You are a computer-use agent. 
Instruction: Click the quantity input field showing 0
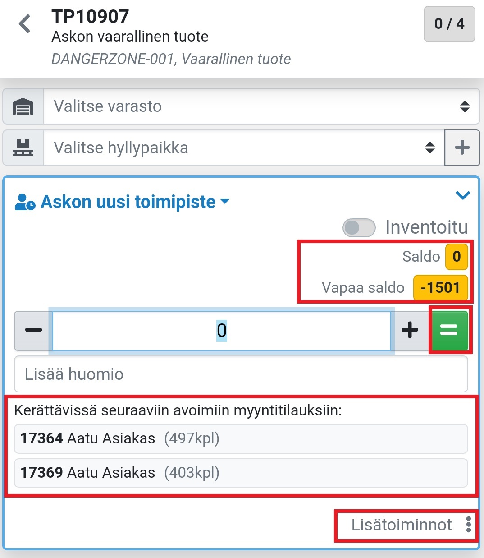[x=221, y=330]
